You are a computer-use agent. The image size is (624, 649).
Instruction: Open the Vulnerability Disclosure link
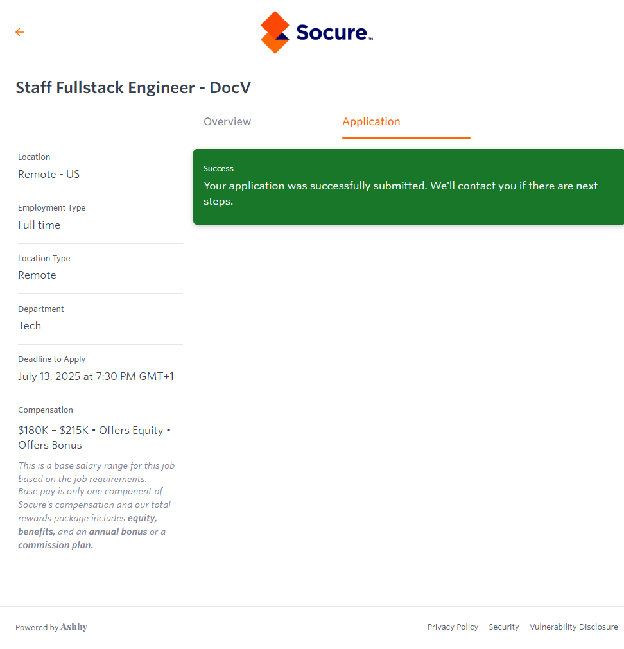pyautogui.click(x=573, y=627)
